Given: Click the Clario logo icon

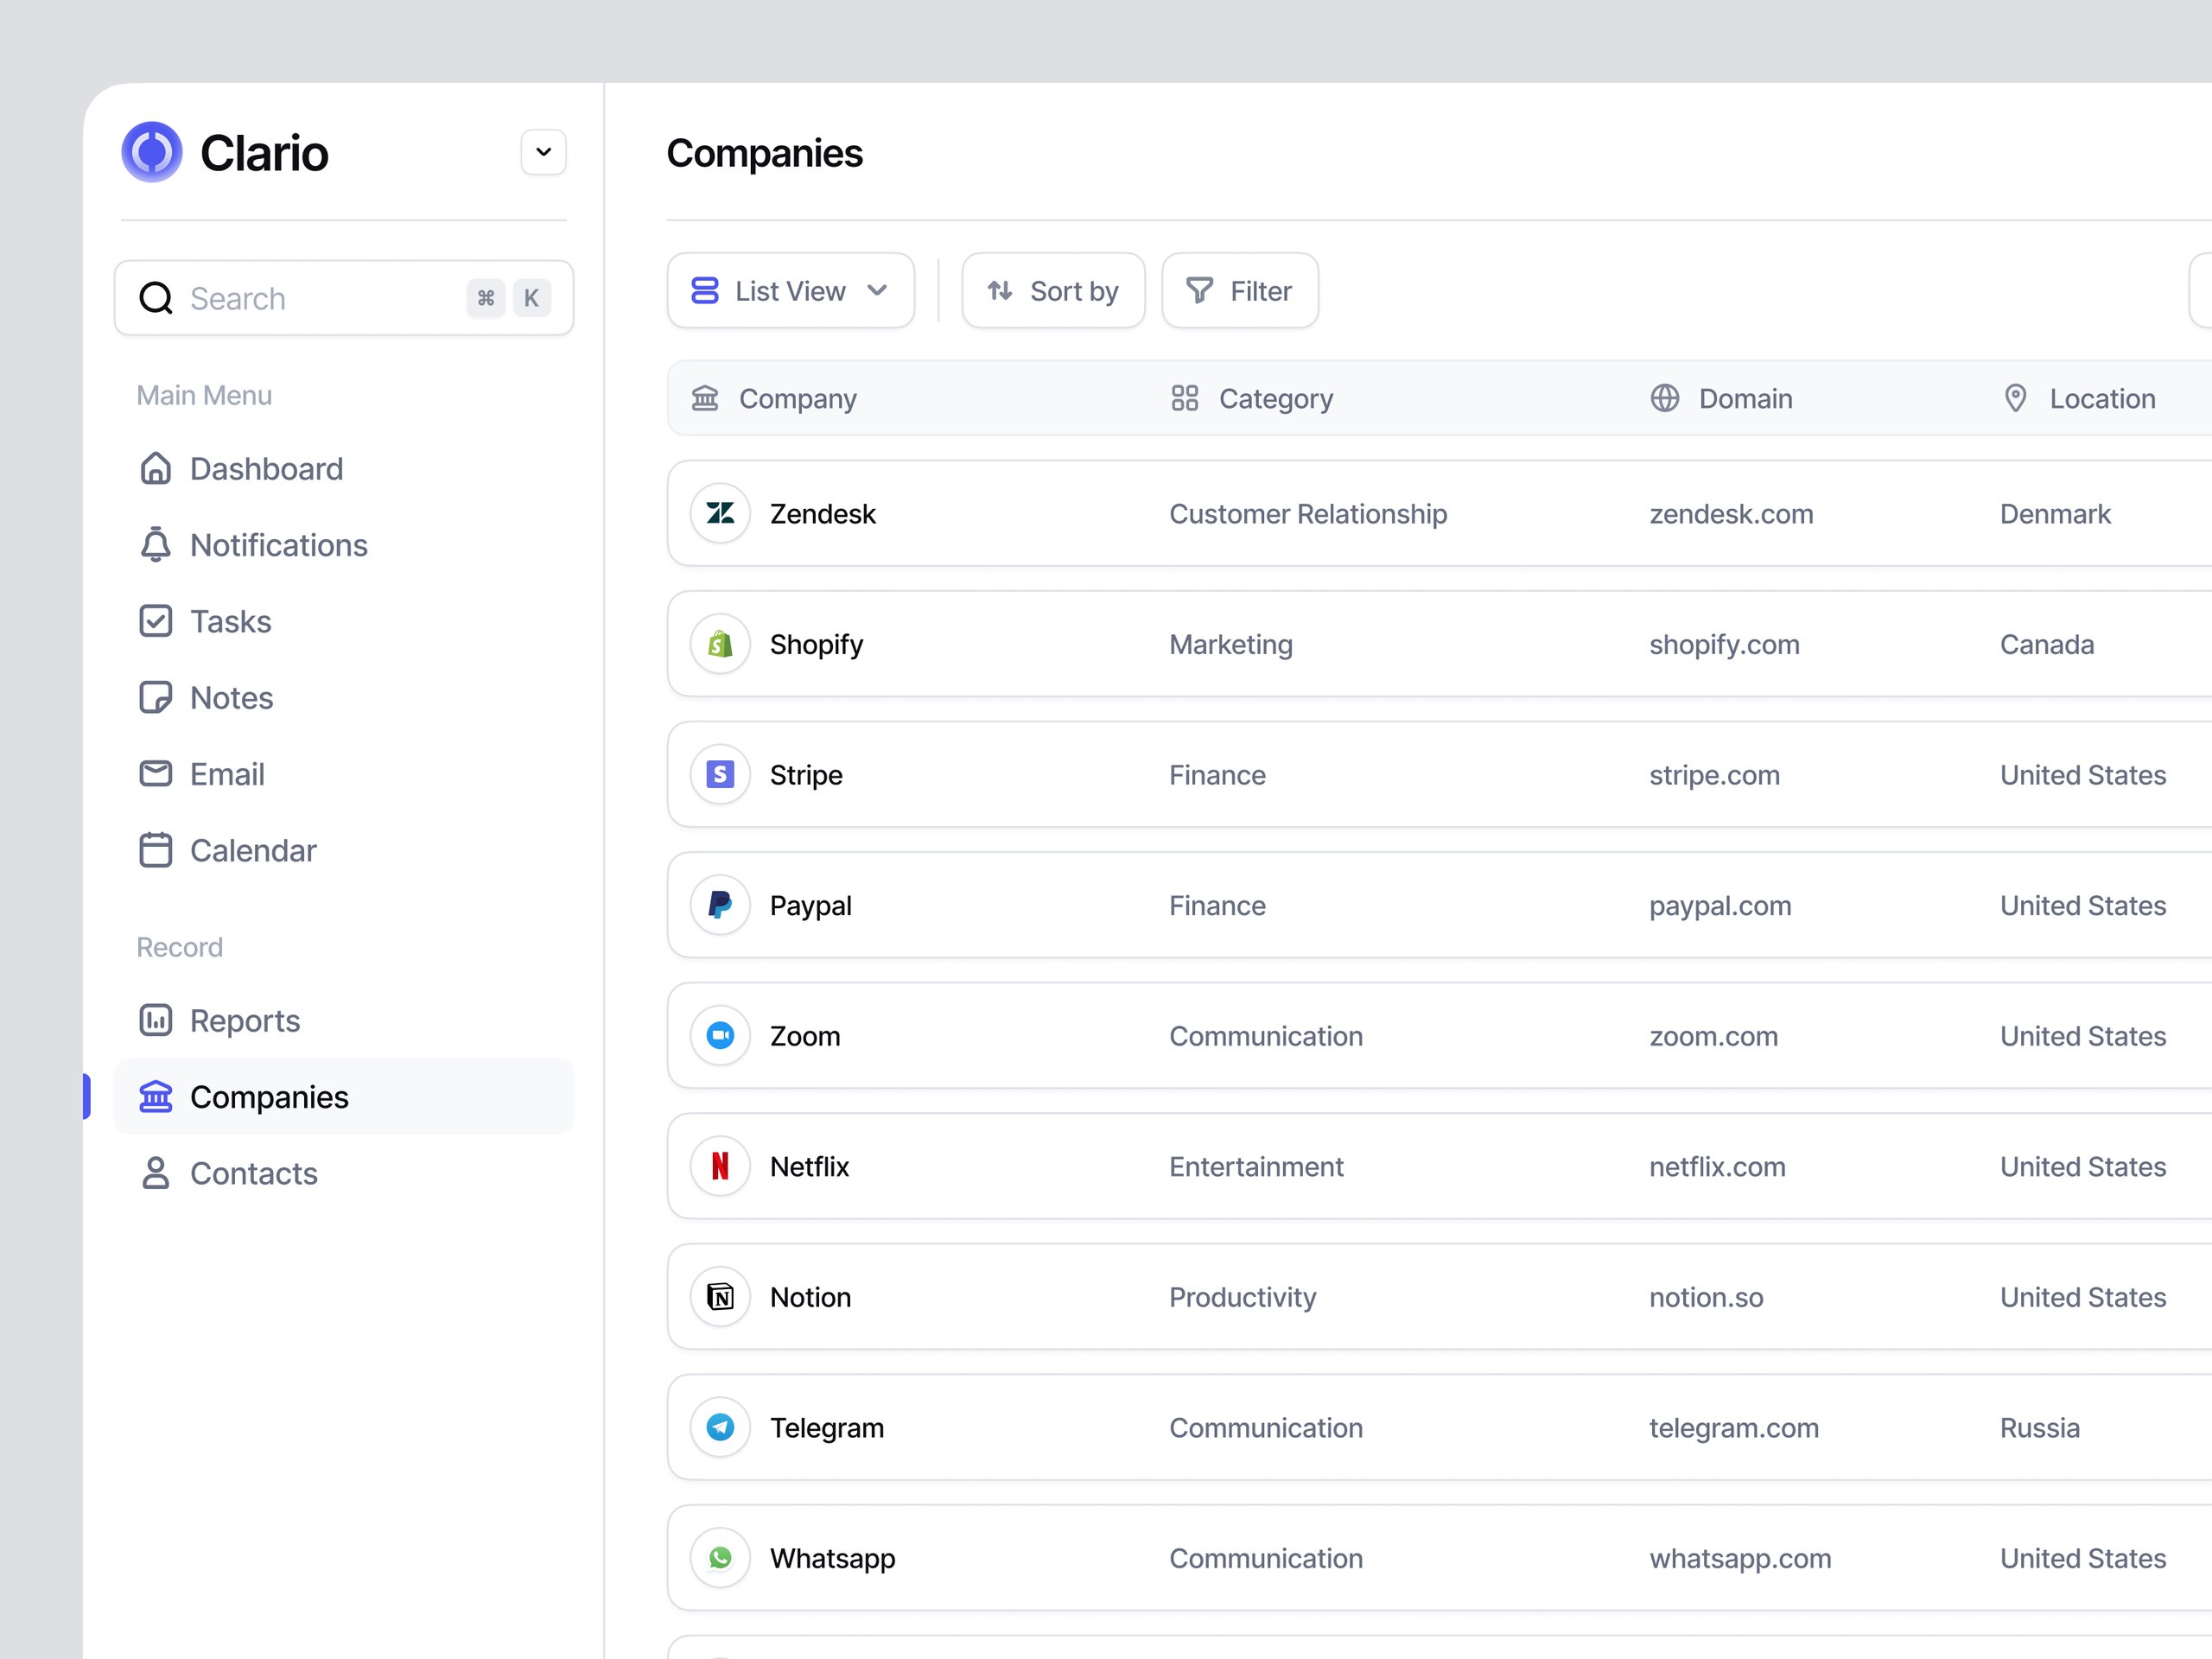Looking at the screenshot, I should pyautogui.click(x=151, y=152).
